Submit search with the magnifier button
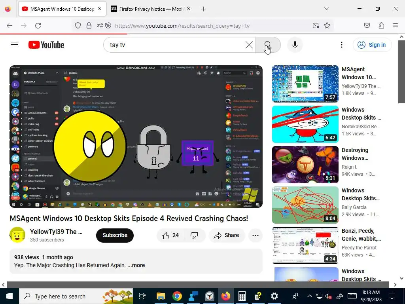 pyautogui.click(x=268, y=45)
